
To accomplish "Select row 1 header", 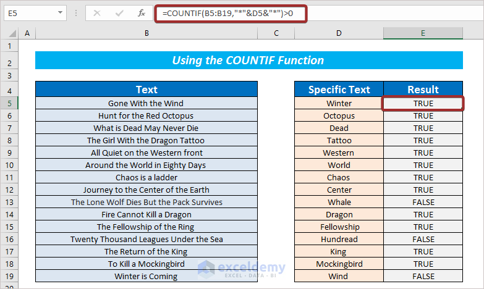I will click(9, 46).
